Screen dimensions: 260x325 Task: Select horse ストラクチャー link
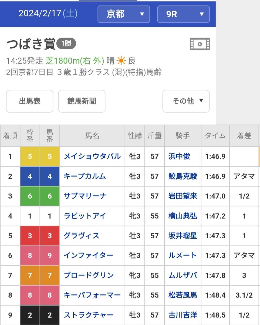[x=89, y=315]
